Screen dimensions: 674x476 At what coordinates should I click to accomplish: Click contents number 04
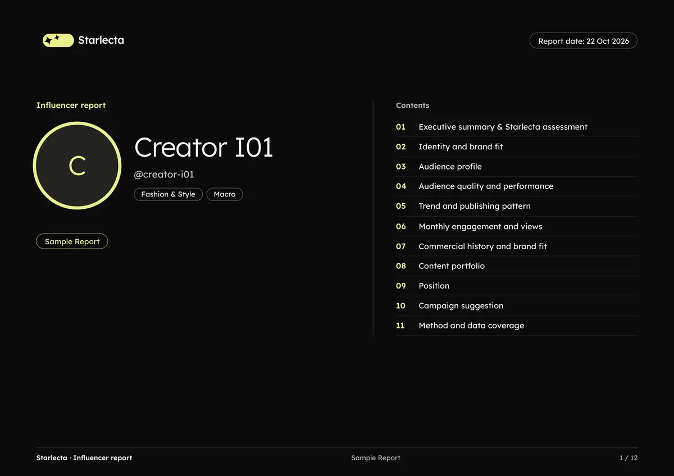400,186
